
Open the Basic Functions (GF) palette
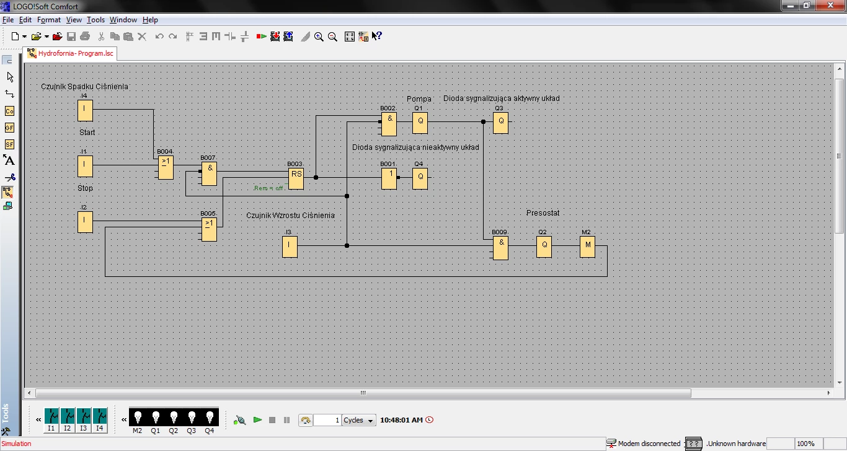[9, 128]
